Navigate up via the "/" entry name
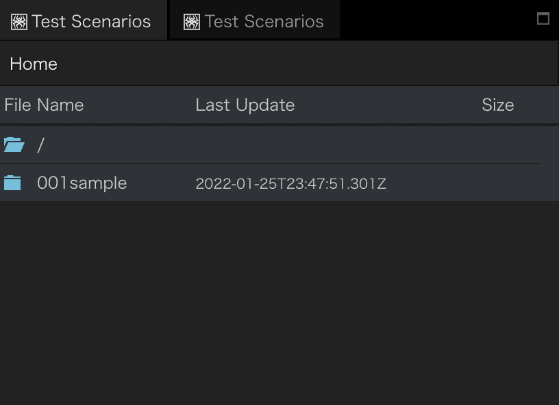Viewport: 559px width, 405px height. [x=40, y=145]
